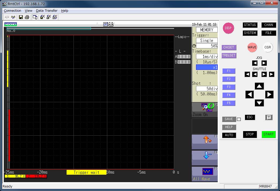
Task: Click the outermost right SHUTTLE arrow
Action: 272,74
